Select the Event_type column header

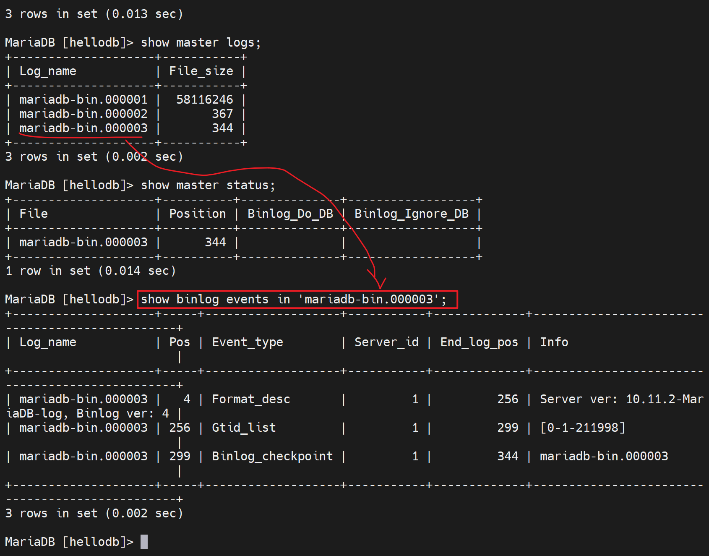click(247, 342)
